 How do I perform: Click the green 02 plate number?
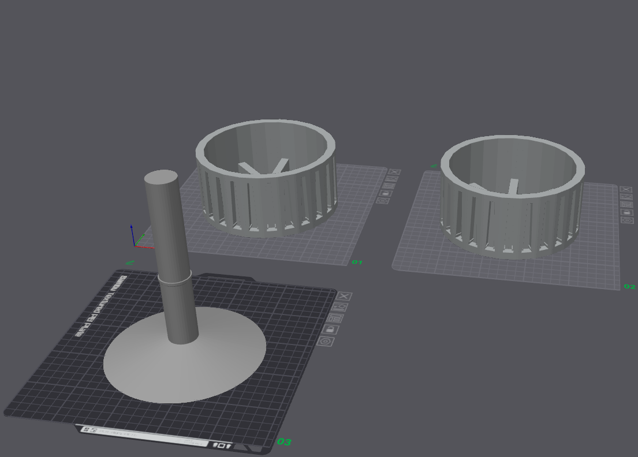pos(629,287)
